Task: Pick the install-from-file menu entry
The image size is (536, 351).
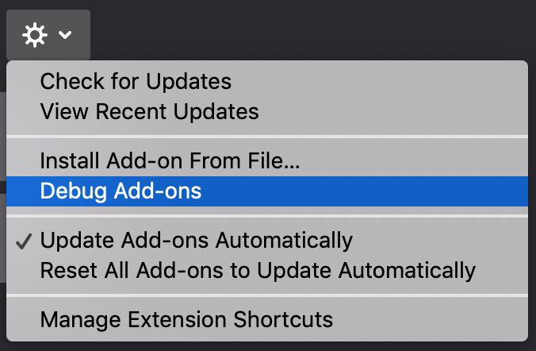Action: (267, 161)
